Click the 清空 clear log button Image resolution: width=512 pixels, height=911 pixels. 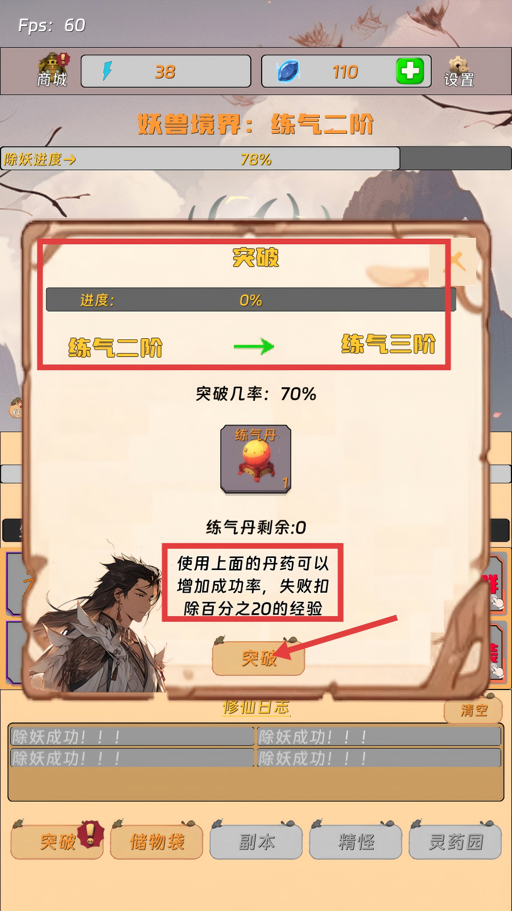point(473,709)
